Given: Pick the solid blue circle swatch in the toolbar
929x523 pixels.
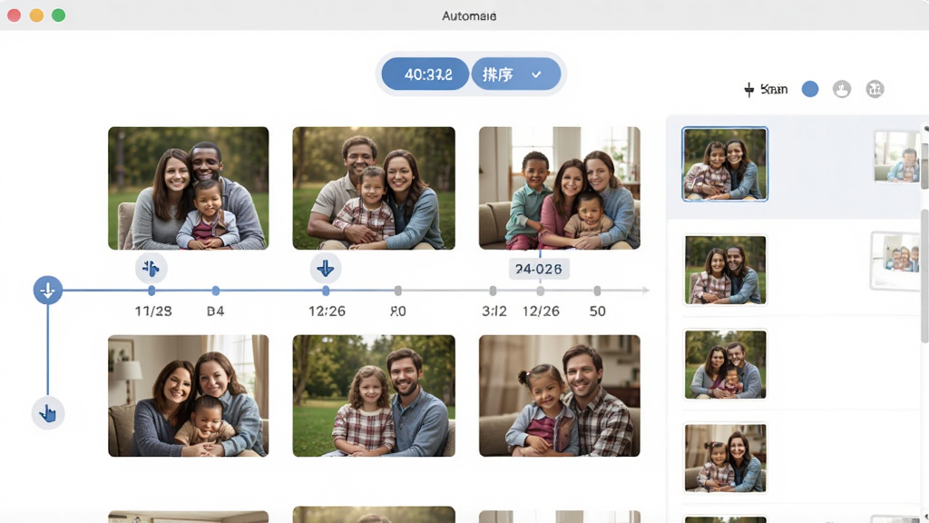Looking at the screenshot, I should [x=810, y=89].
